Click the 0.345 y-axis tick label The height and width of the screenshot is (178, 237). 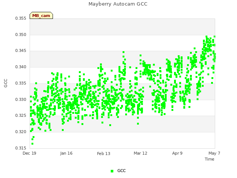(21, 50)
